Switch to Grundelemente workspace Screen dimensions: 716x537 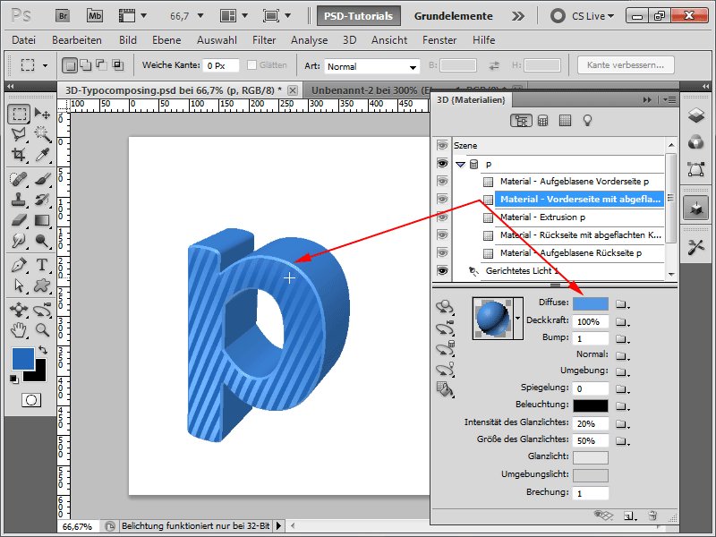(x=453, y=16)
